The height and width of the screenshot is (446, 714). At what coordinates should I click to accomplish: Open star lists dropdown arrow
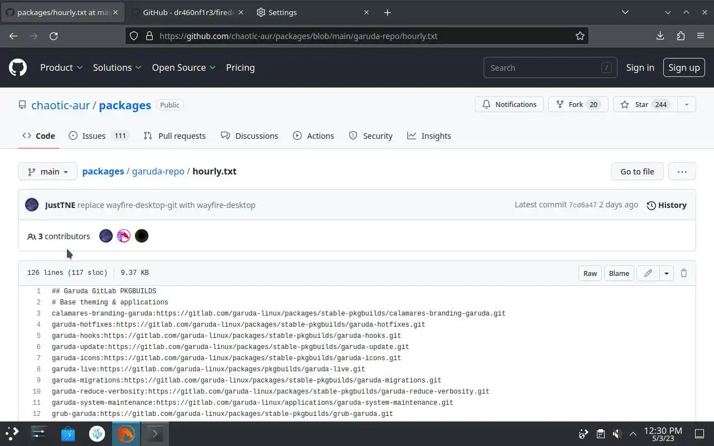coord(687,104)
